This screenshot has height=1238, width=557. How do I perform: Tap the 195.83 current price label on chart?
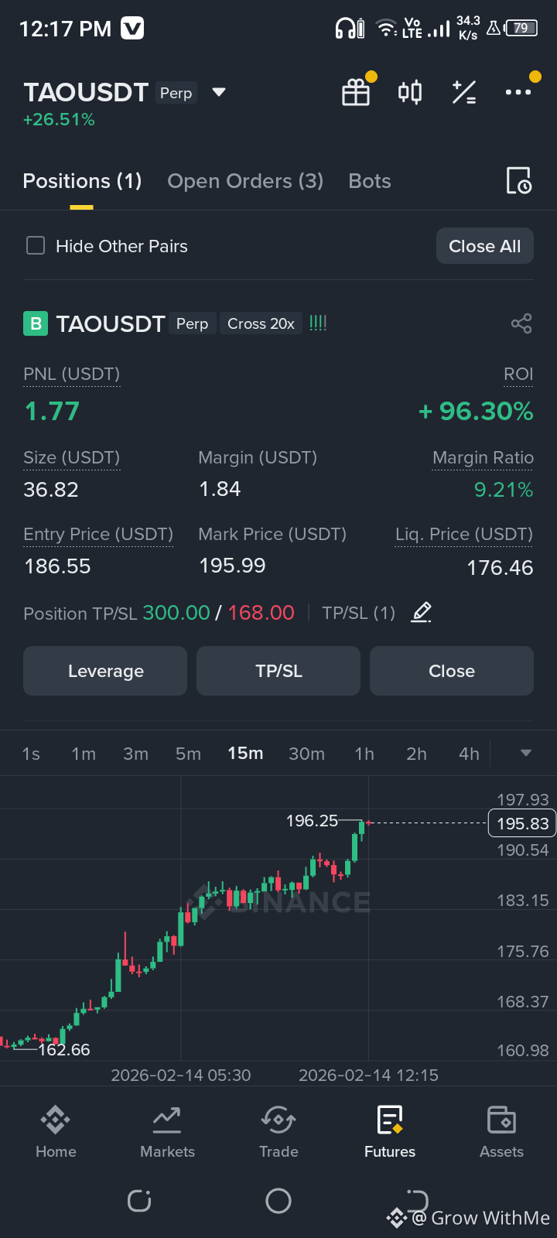coord(522,823)
